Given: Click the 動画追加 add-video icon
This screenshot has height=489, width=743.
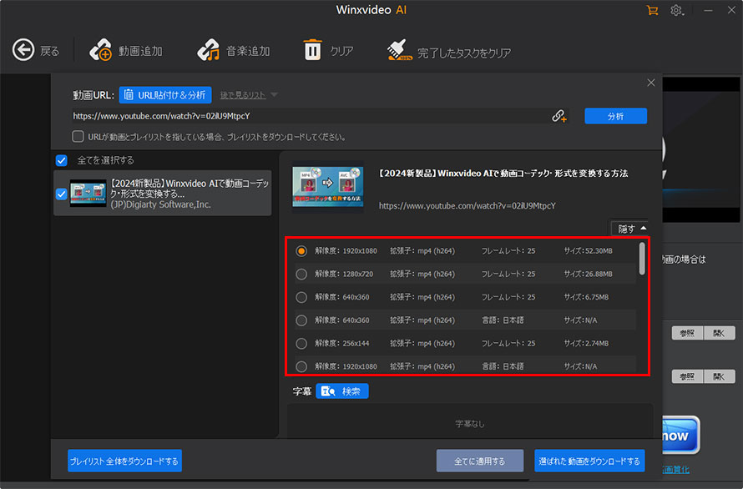Looking at the screenshot, I should click(100, 50).
